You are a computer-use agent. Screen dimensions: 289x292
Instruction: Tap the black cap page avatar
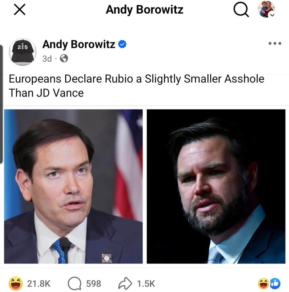(23, 52)
